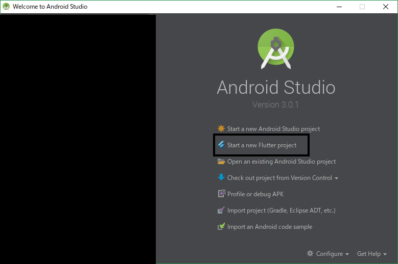Open an existing Android Studio project
Image resolution: width=398 pixels, height=264 pixels.
281,162
